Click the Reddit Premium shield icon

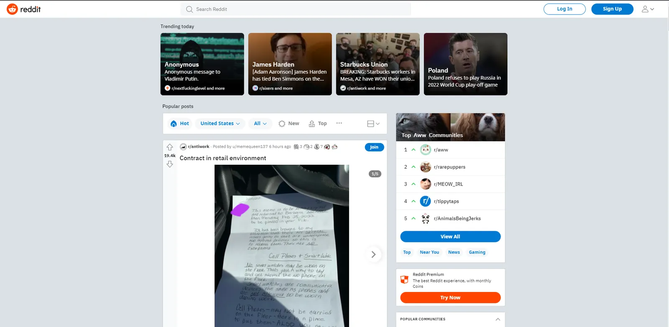click(x=404, y=279)
